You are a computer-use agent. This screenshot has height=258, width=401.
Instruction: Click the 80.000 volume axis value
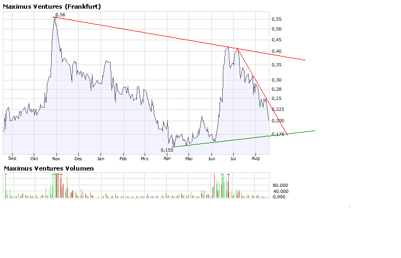tap(280, 185)
